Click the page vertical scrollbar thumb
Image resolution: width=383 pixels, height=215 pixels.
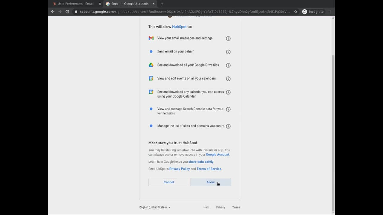click(333, 133)
